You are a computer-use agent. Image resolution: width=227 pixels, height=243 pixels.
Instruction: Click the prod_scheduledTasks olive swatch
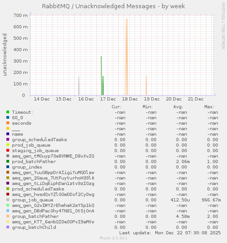(8, 189)
